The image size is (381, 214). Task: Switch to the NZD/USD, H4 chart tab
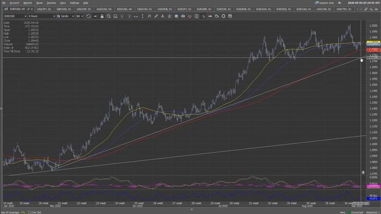124,10
